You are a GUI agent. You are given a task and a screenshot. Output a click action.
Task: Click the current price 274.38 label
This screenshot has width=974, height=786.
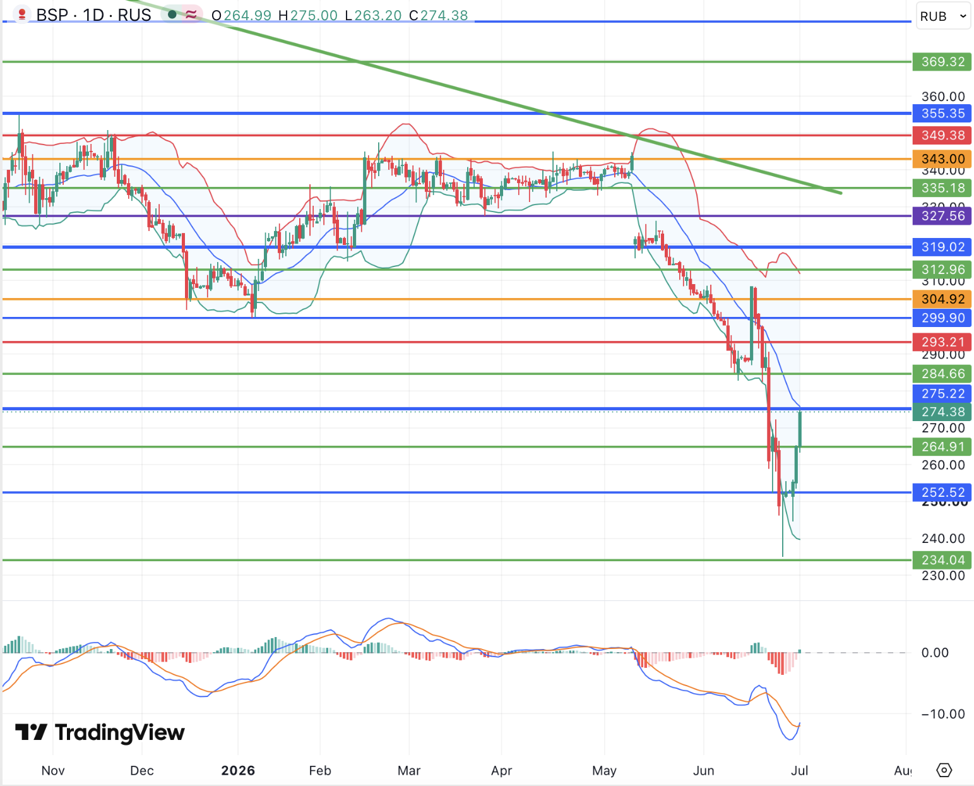click(x=942, y=412)
